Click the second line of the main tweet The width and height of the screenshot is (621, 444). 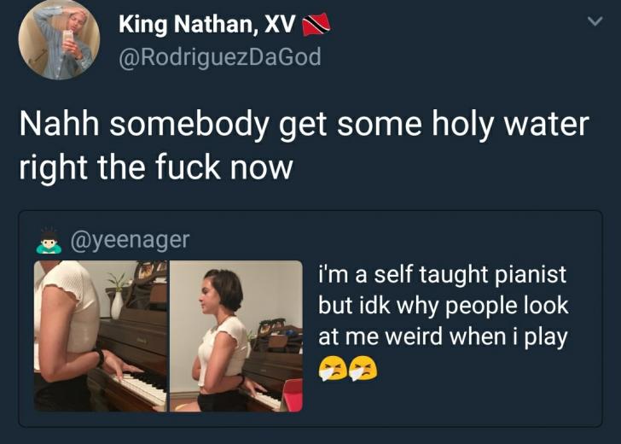coord(156,166)
